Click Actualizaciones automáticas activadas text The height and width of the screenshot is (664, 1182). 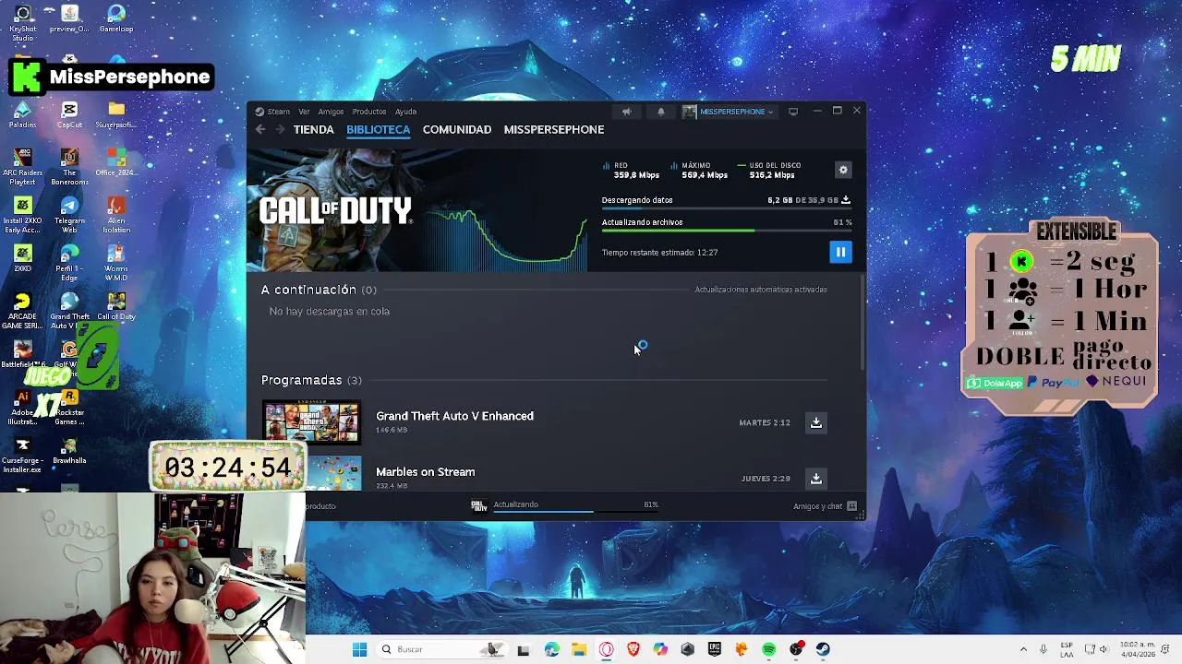point(761,290)
